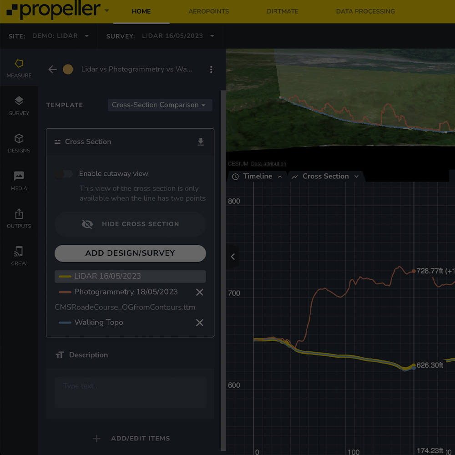Remove Photogrammetry 18/05/2023 from comparison
The image size is (455, 455).
click(x=199, y=292)
